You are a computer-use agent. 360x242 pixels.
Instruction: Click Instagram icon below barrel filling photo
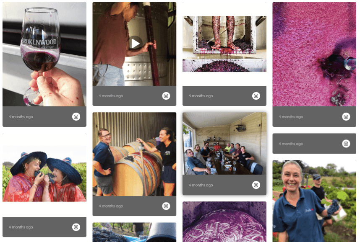click(166, 206)
